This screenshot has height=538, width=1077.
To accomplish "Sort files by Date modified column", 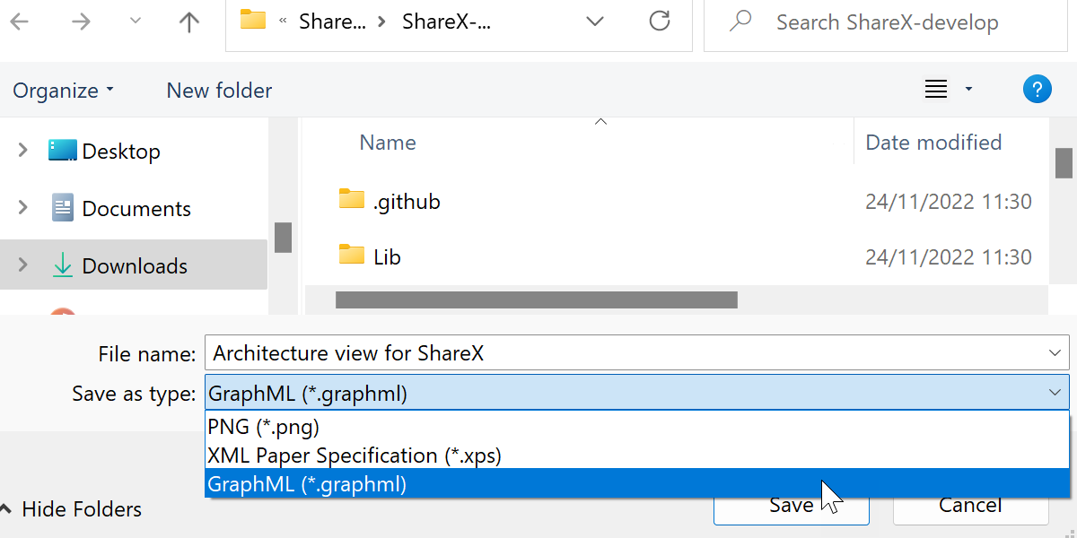I will pos(933,143).
